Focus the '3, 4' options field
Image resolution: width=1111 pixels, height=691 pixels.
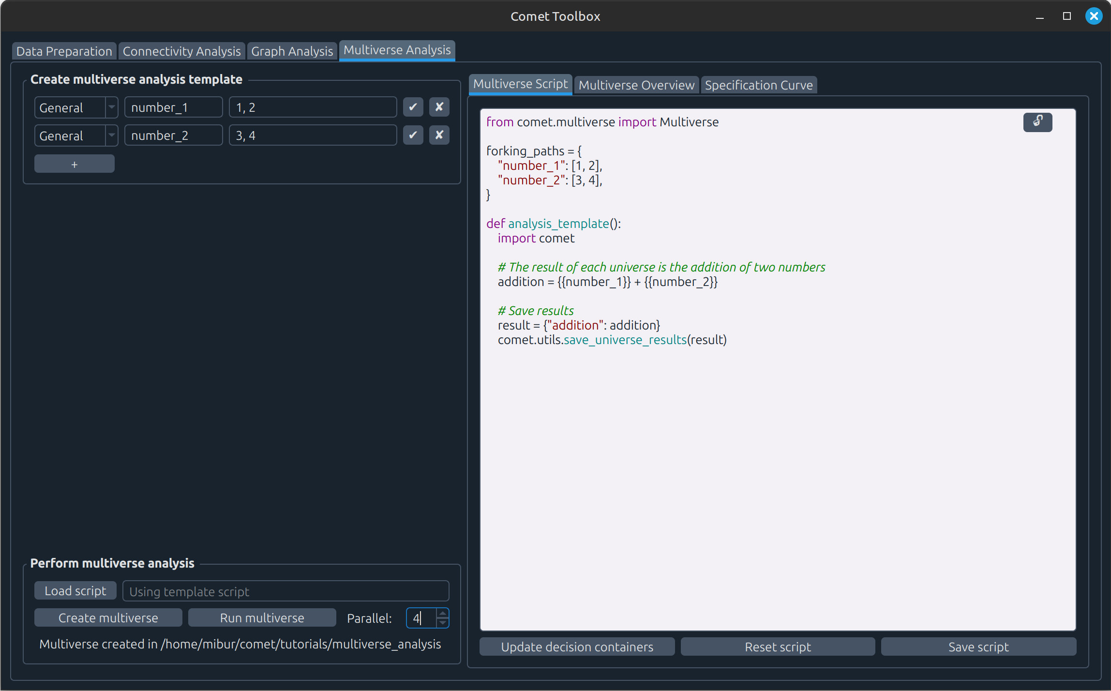coord(313,135)
